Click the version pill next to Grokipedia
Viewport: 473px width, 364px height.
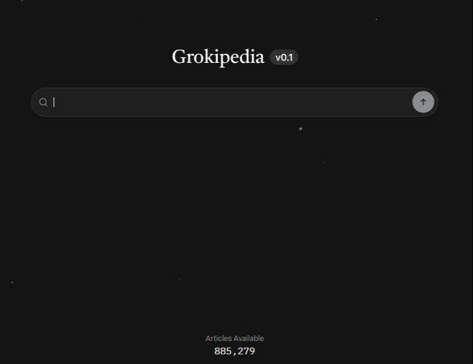point(284,57)
